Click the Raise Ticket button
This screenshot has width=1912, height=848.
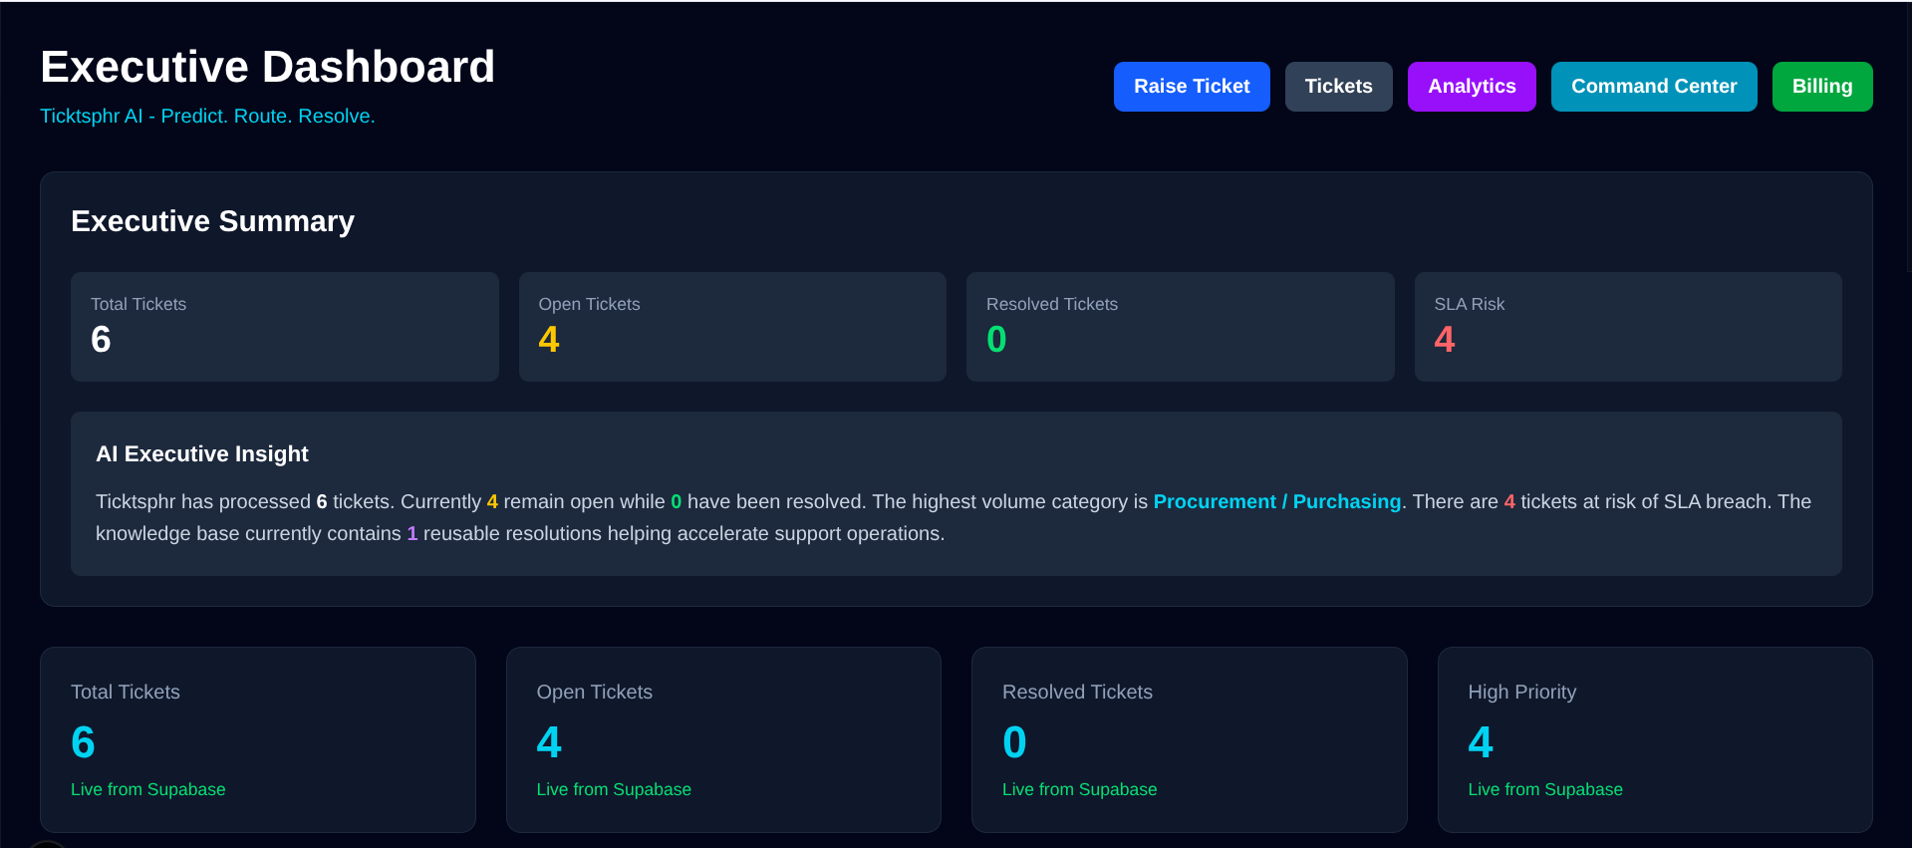coord(1192,87)
